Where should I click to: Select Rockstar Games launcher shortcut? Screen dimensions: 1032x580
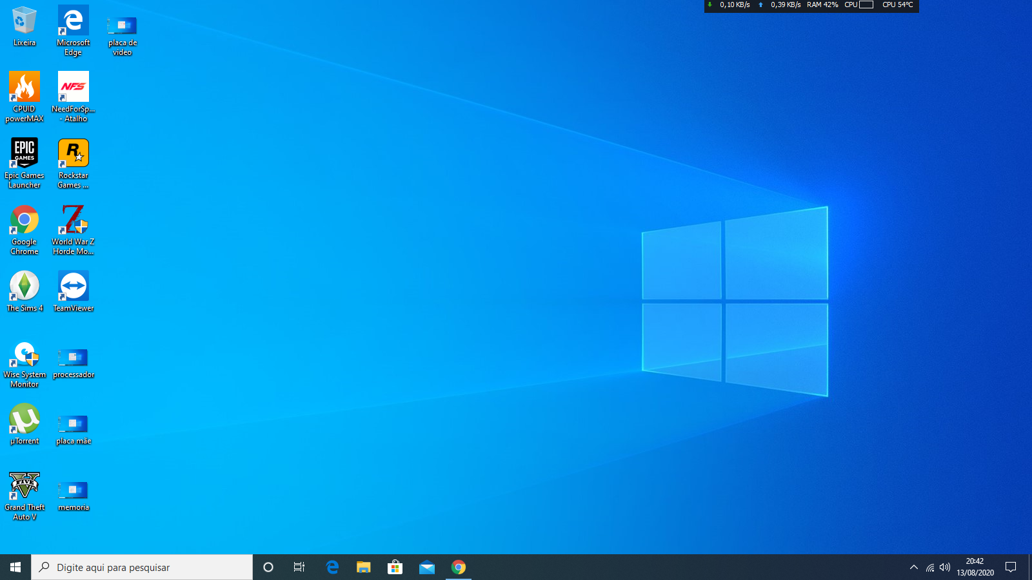(74, 163)
